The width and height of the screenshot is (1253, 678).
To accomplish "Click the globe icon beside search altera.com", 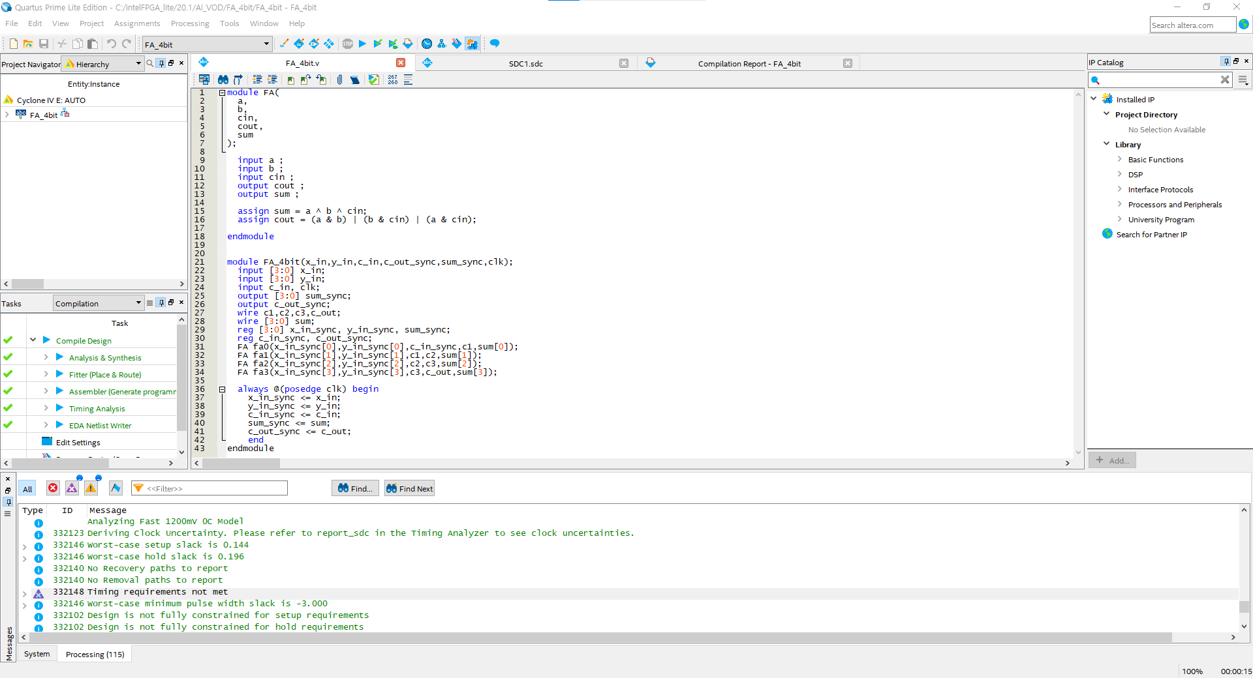I will pos(1244,24).
